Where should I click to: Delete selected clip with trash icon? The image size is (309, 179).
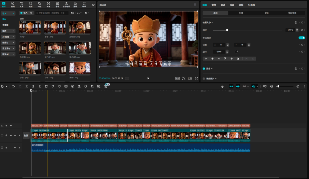tap(46, 86)
